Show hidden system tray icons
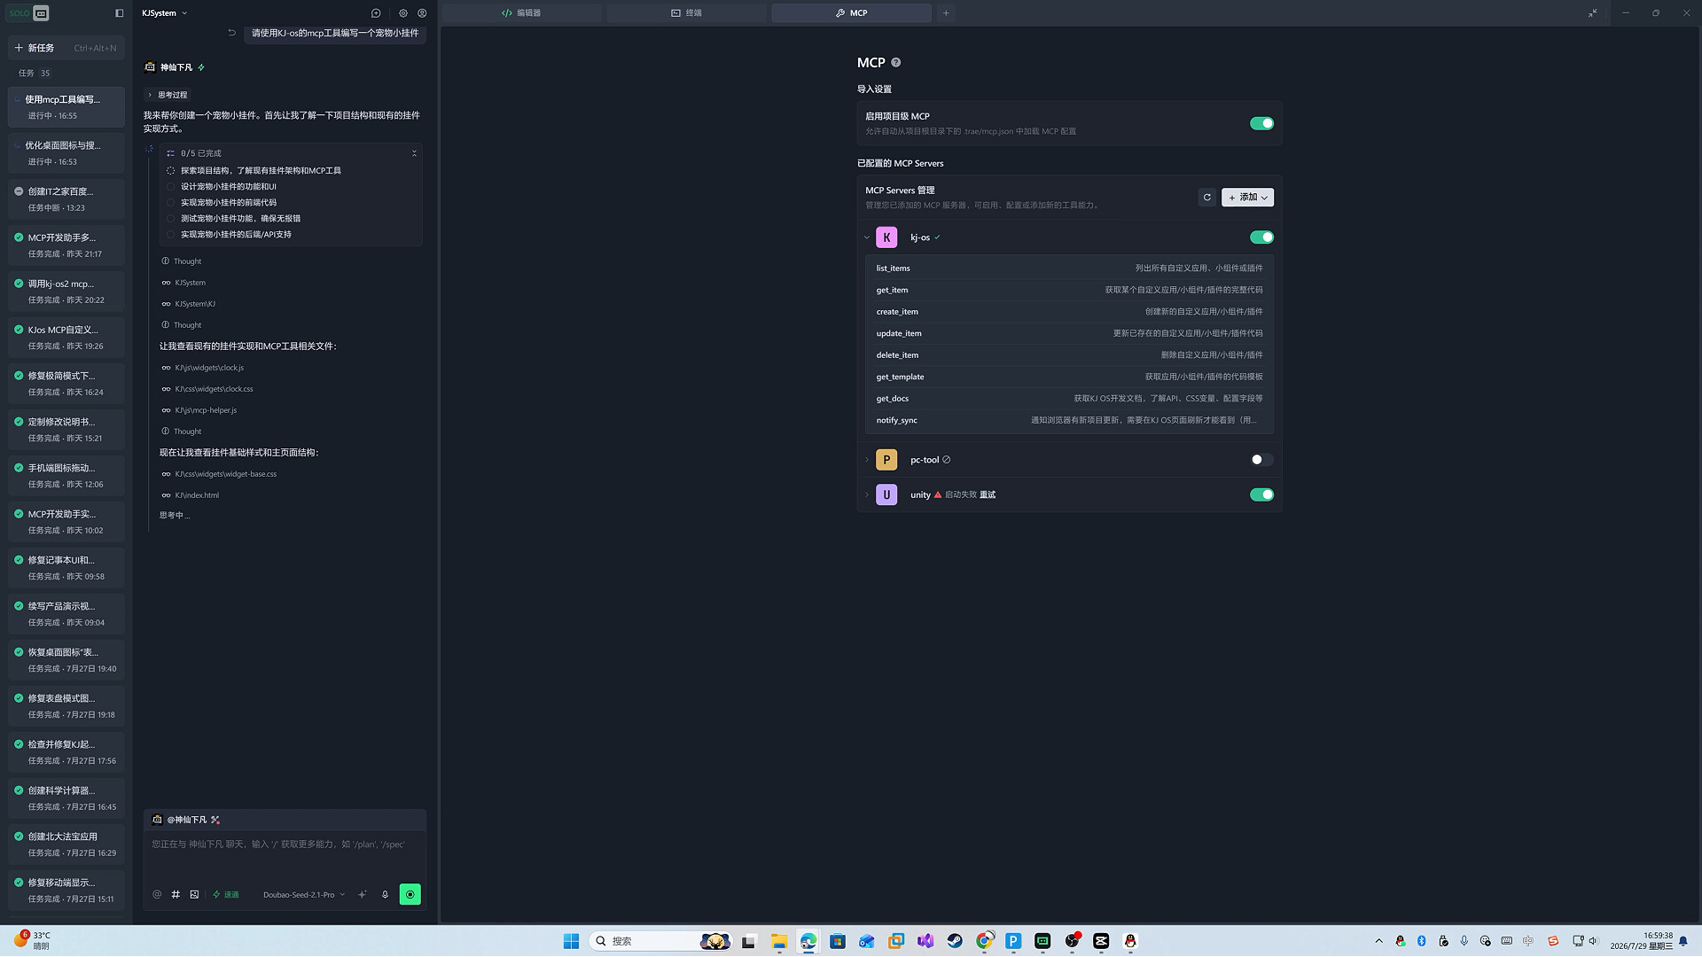 [x=1378, y=941]
